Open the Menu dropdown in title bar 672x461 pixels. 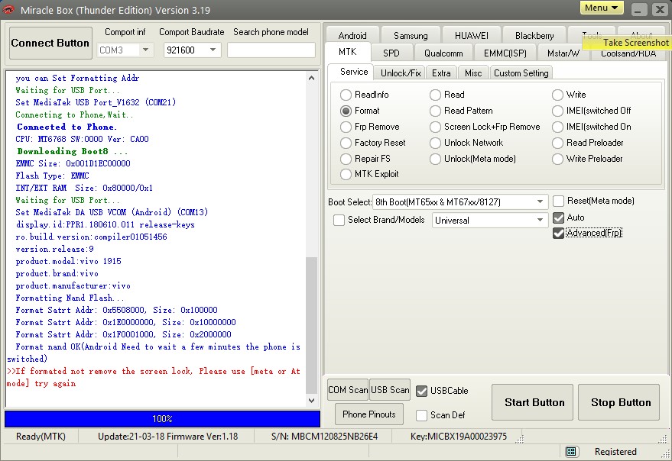point(602,8)
